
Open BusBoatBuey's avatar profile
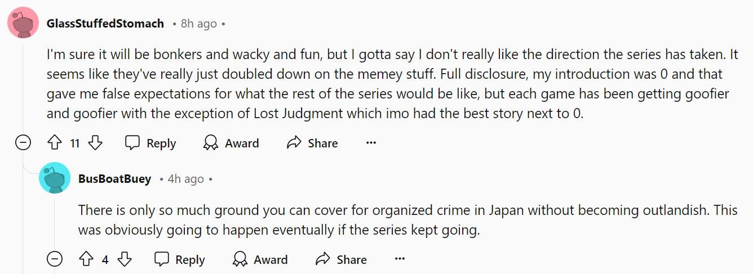[55, 178]
